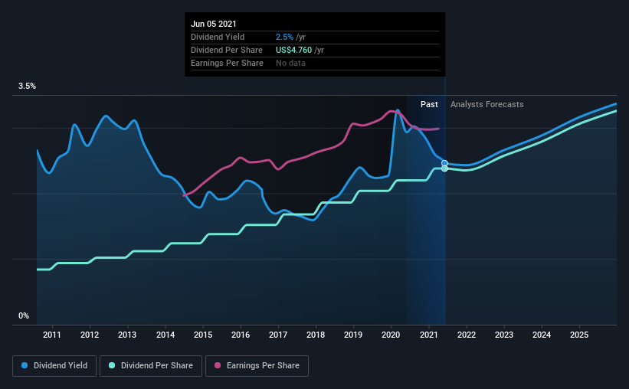Click the US$4.760 value in tooltip
The image size is (629, 389).
(293, 50)
